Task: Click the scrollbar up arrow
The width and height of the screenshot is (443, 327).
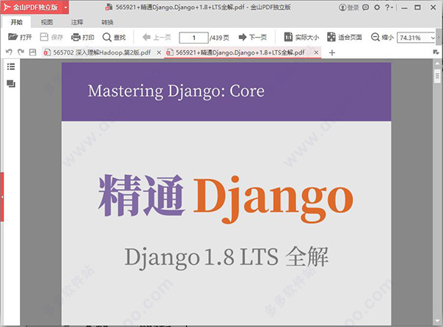Action: coord(437,63)
